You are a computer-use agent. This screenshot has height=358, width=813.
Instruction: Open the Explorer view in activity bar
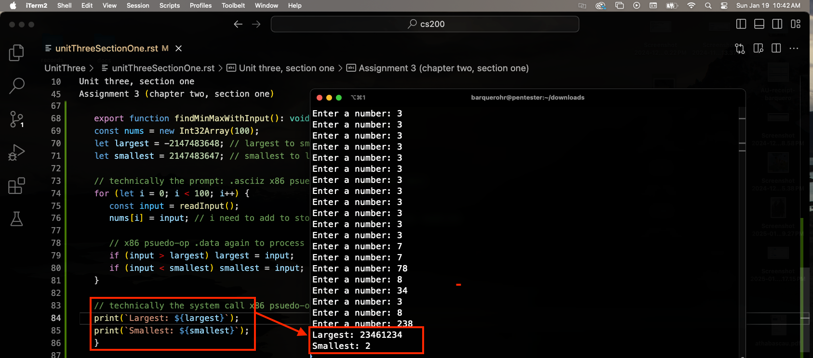click(16, 52)
